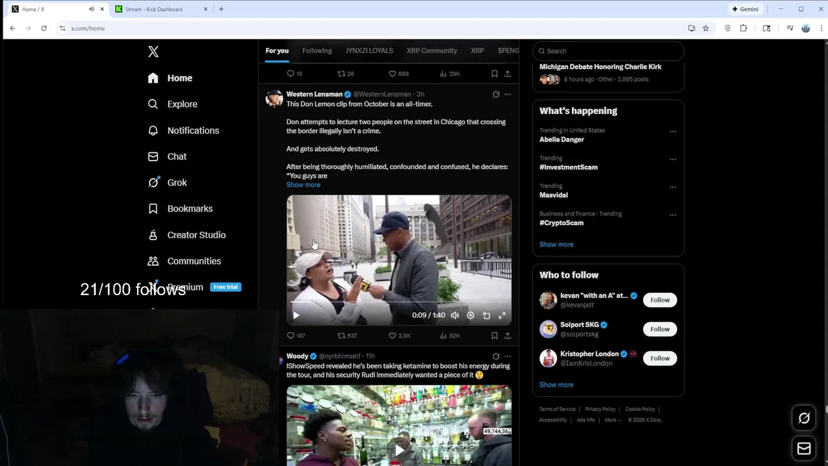Screen dimensions: 828x466
Task: Switch to JYNXZI LOYALS tab
Action: (369, 50)
